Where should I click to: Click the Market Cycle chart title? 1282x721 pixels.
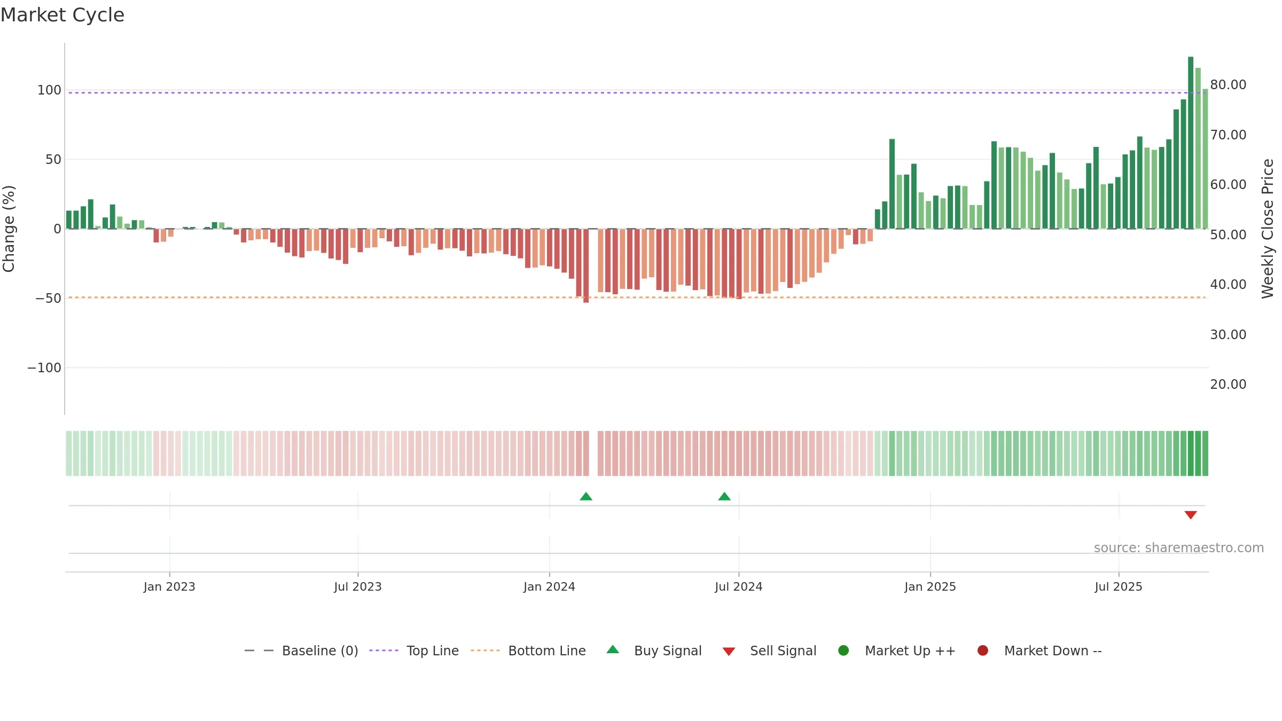click(x=62, y=15)
